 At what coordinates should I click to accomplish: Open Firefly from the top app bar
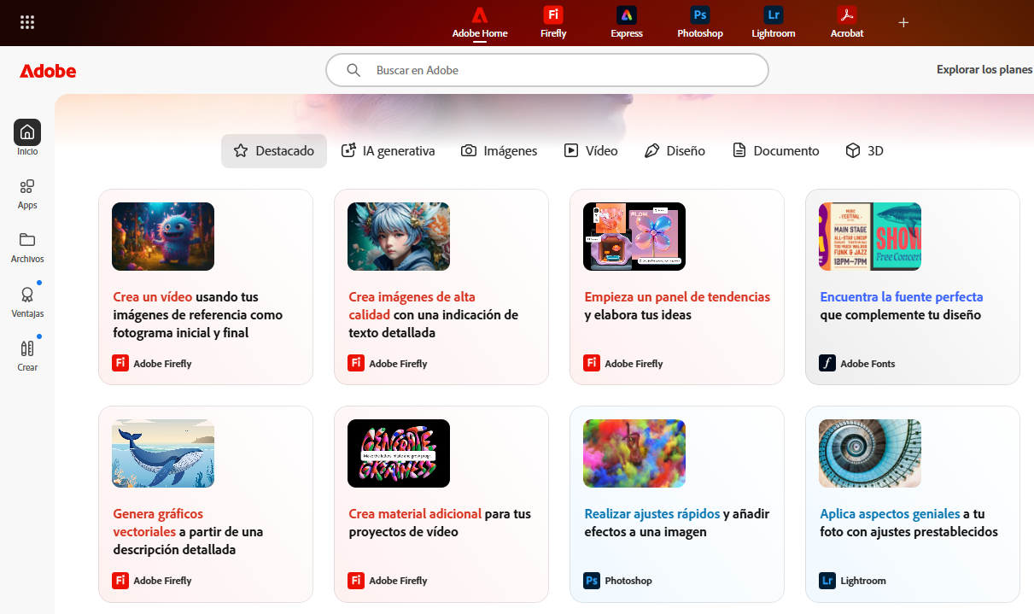click(553, 22)
